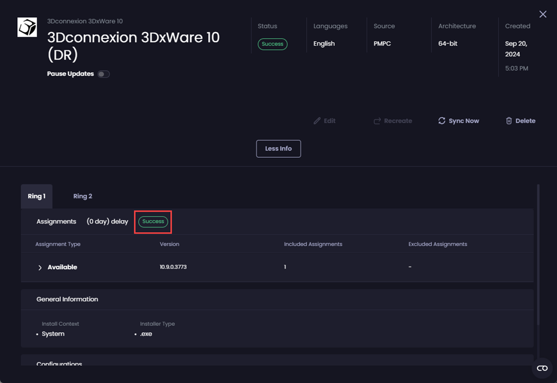Open the chat widget in bottom corner
The height and width of the screenshot is (383, 557).
(x=542, y=368)
